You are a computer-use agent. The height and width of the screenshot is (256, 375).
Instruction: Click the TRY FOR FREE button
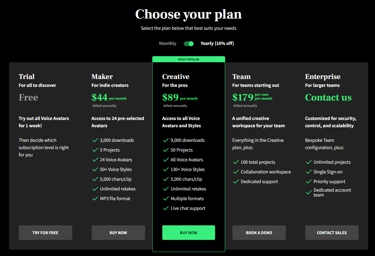point(46,233)
